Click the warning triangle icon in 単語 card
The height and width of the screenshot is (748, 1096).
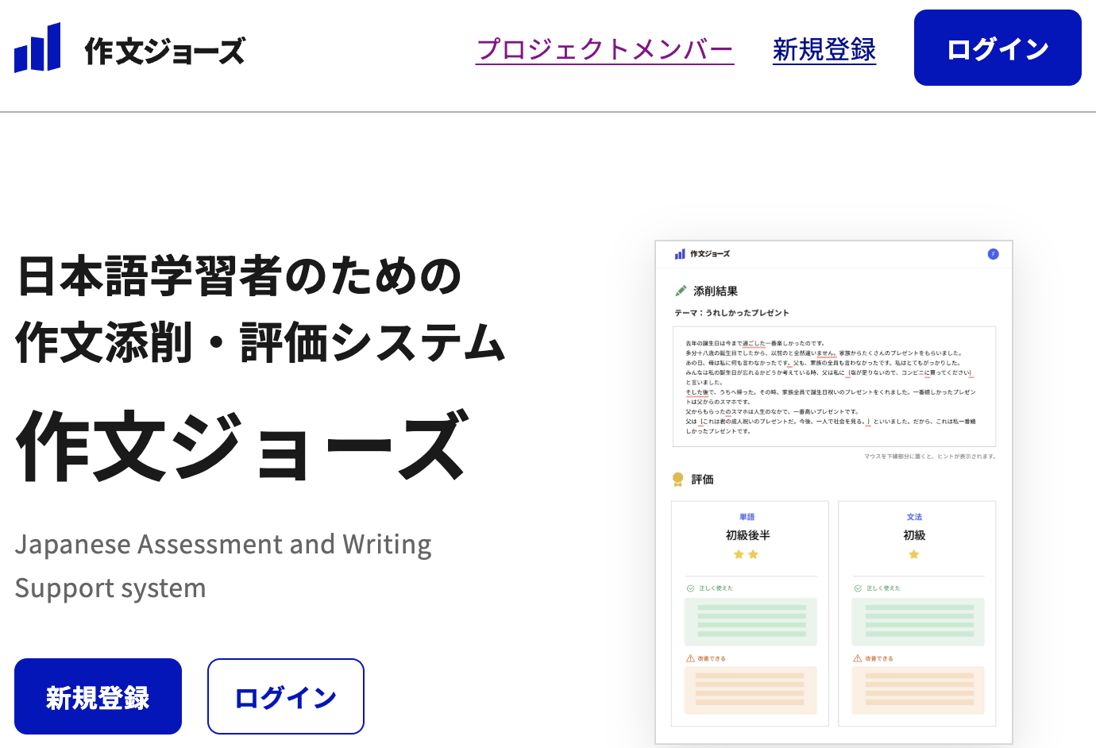690,658
